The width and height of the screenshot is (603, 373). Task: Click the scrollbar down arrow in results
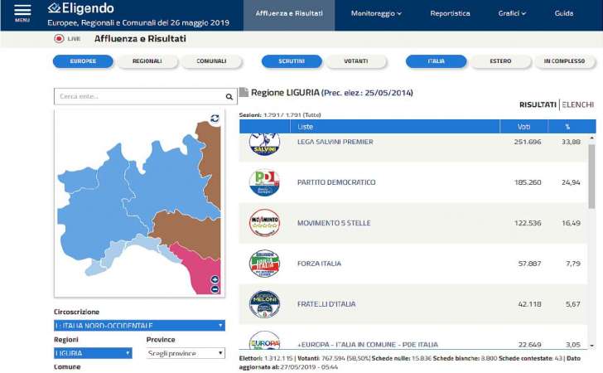(591, 346)
